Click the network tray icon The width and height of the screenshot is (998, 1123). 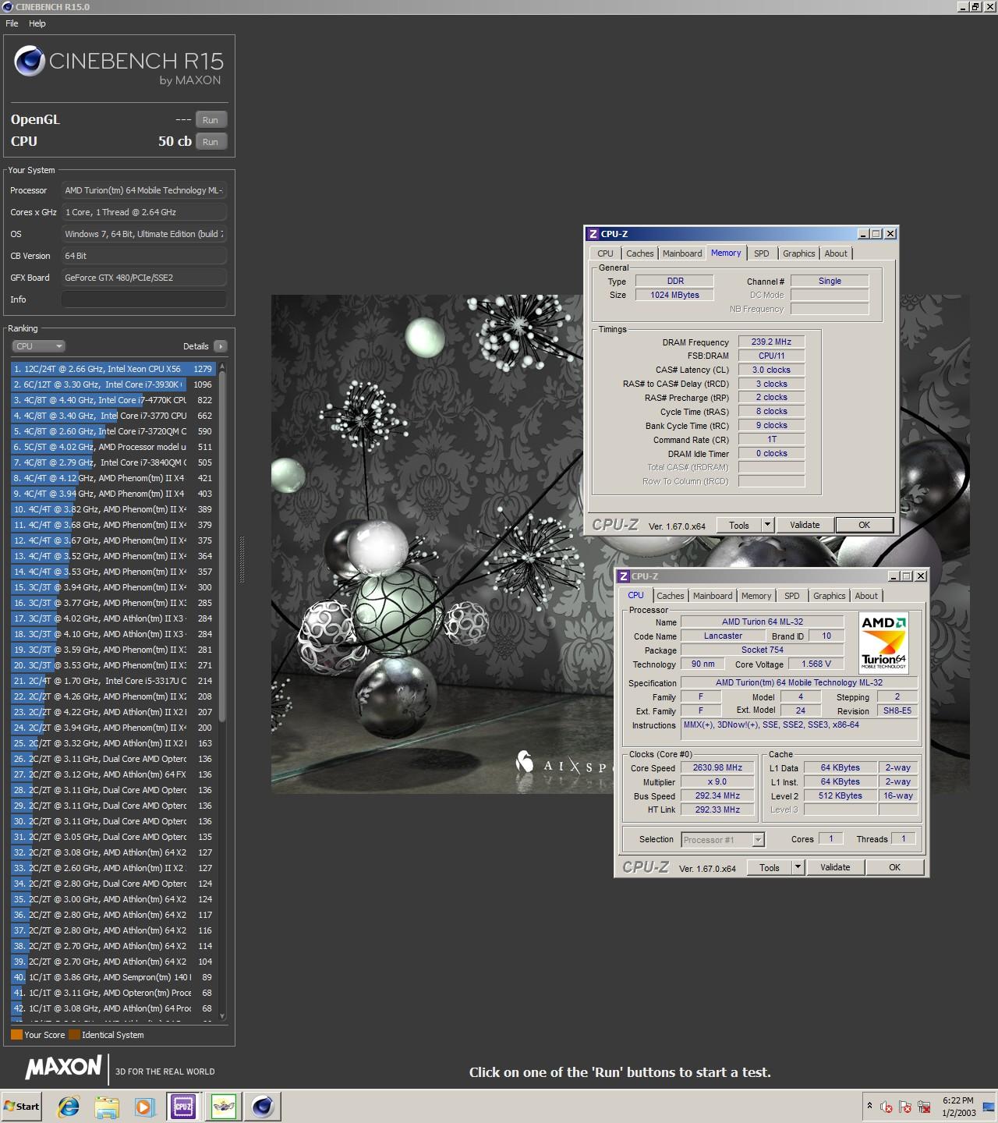tap(924, 1107)
